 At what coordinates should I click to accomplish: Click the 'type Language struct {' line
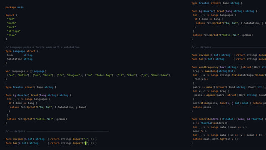pyautogui.click(x=22, y=51)
